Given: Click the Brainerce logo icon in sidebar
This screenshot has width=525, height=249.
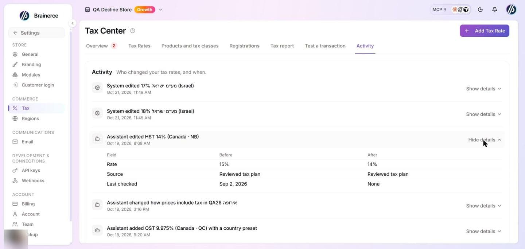Looking at the screenshot, I should pyautogui.click(x=24, y=16).
